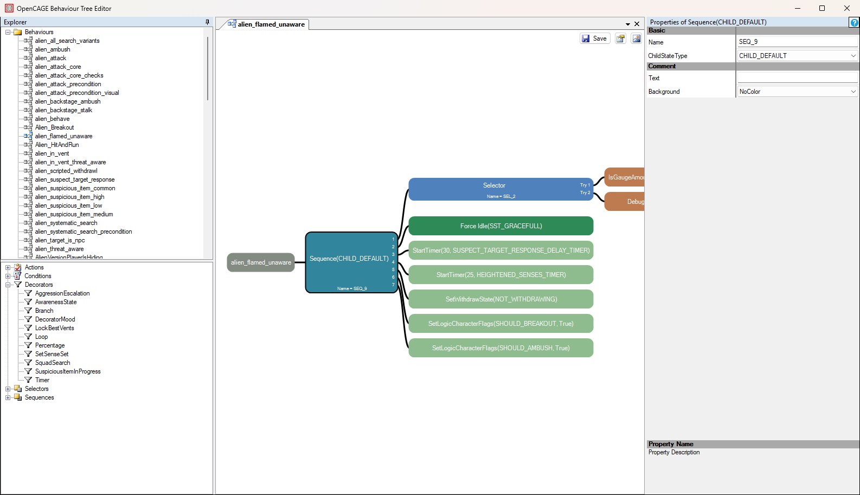The height and width of the screenshot is (495, 860).
Task: Expand the Selectors category
Action: (x=8, y=389)
